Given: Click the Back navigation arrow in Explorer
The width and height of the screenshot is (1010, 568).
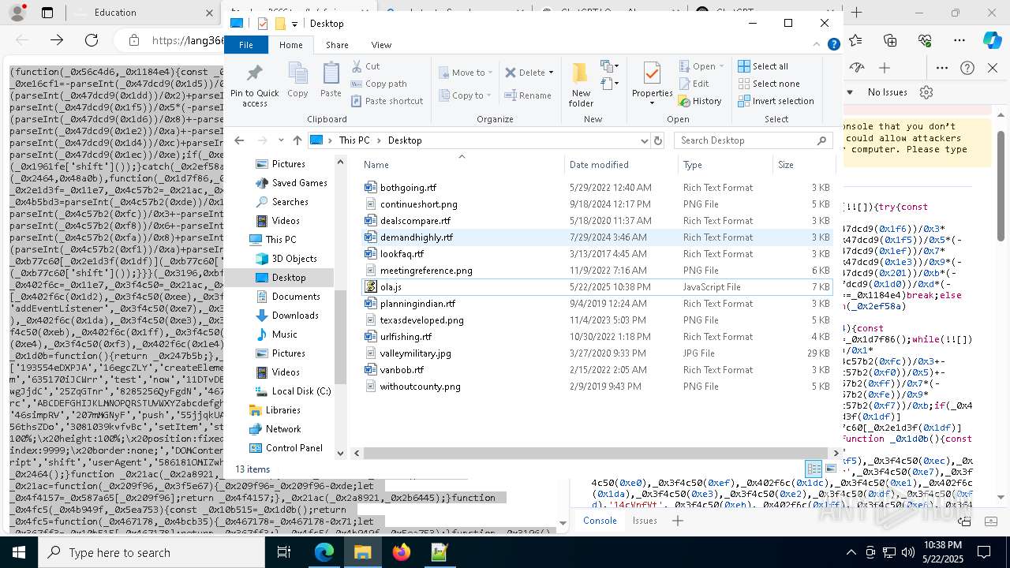Looking at the screenshot, I should [239, 140].
